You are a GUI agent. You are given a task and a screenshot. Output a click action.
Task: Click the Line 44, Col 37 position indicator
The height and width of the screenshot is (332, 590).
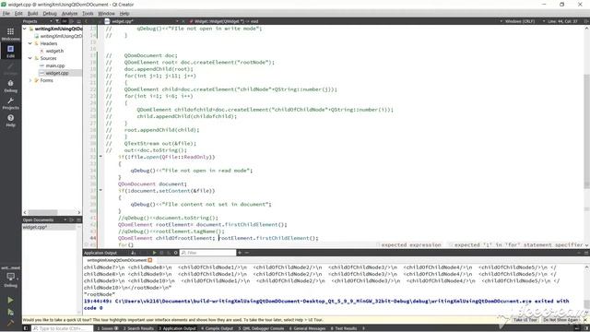point(562,21)
